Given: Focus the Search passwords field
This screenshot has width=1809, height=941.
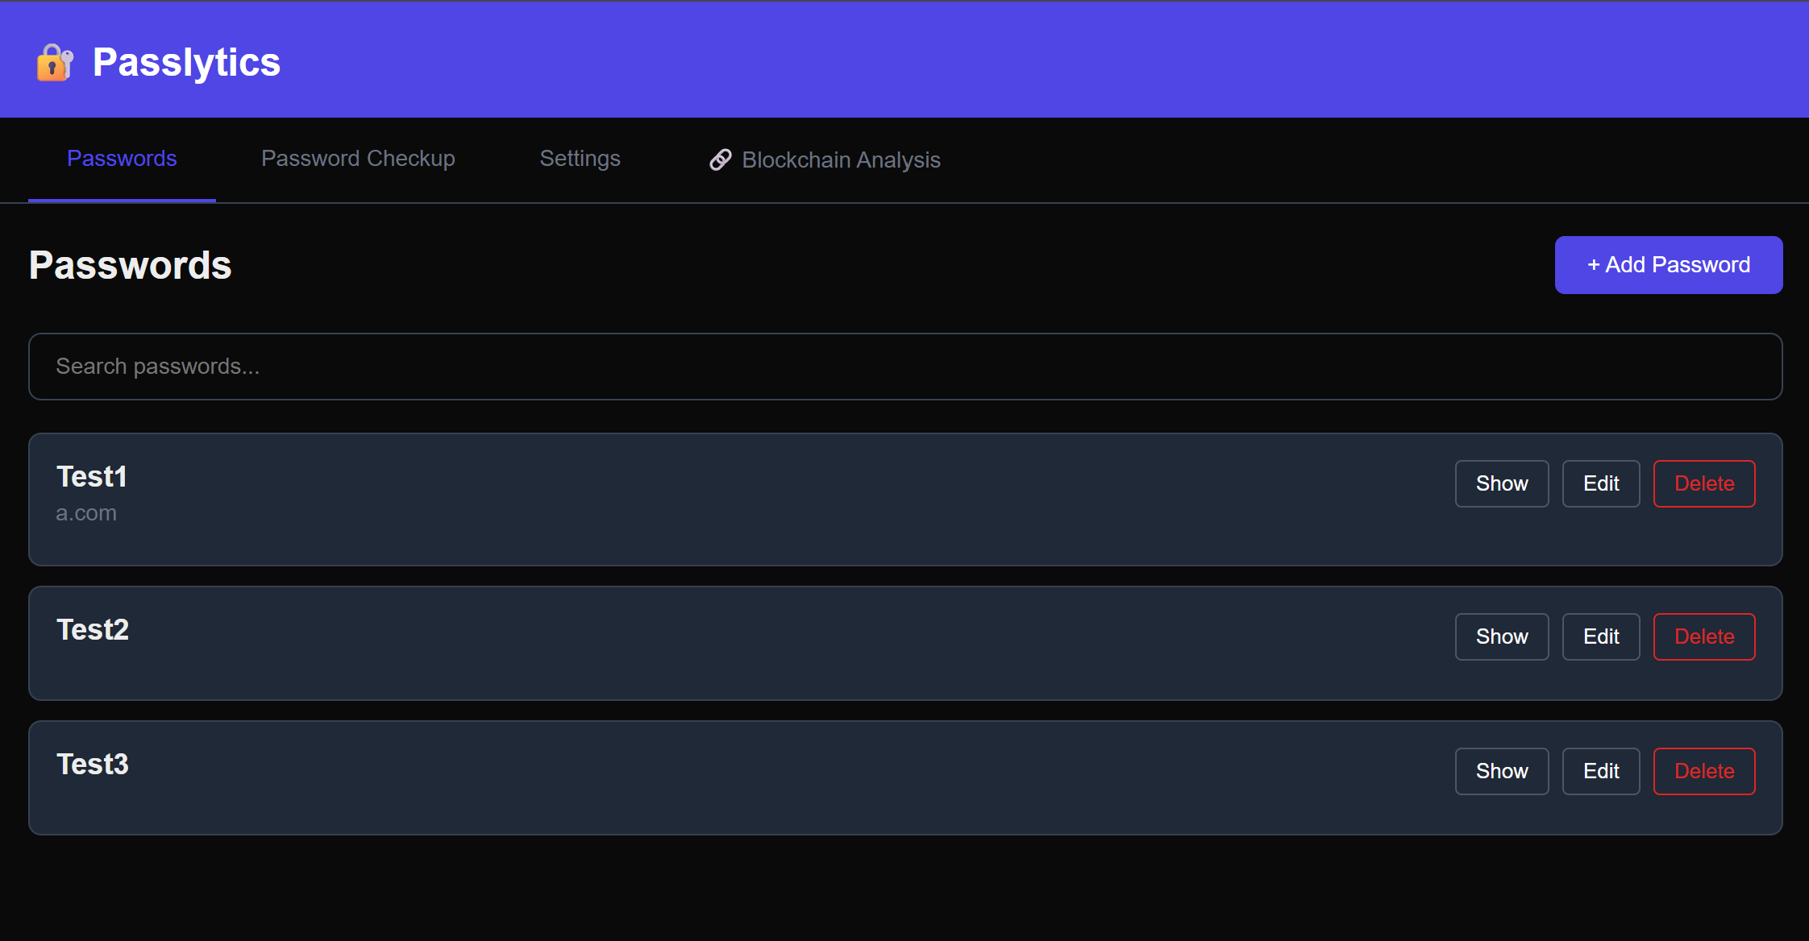Looking at the screenshot, I should [904, 367].
